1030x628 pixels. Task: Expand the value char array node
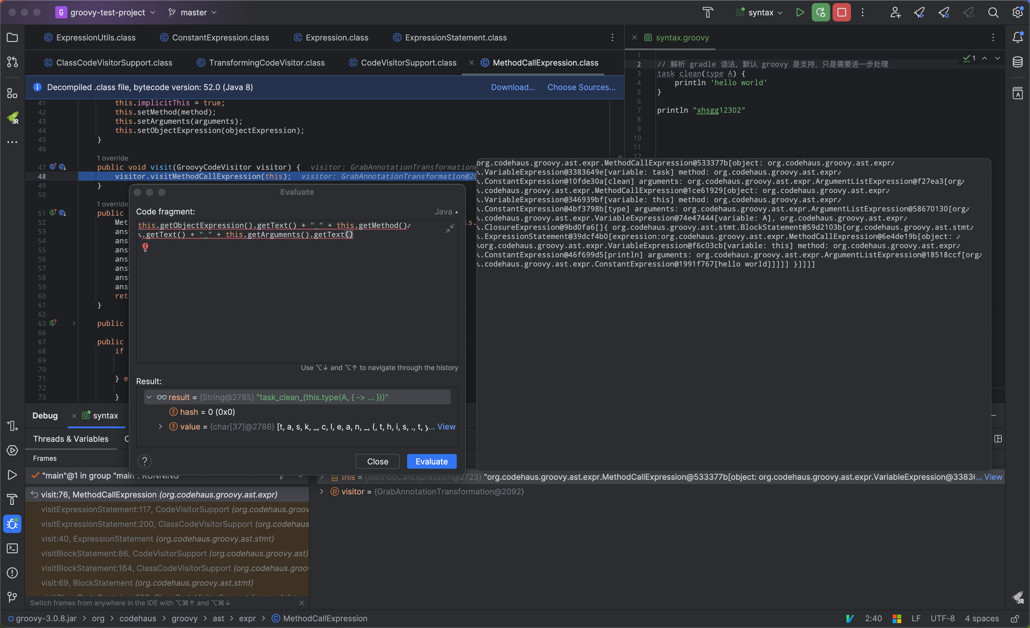pyautogui.click(x=160, y=427)
